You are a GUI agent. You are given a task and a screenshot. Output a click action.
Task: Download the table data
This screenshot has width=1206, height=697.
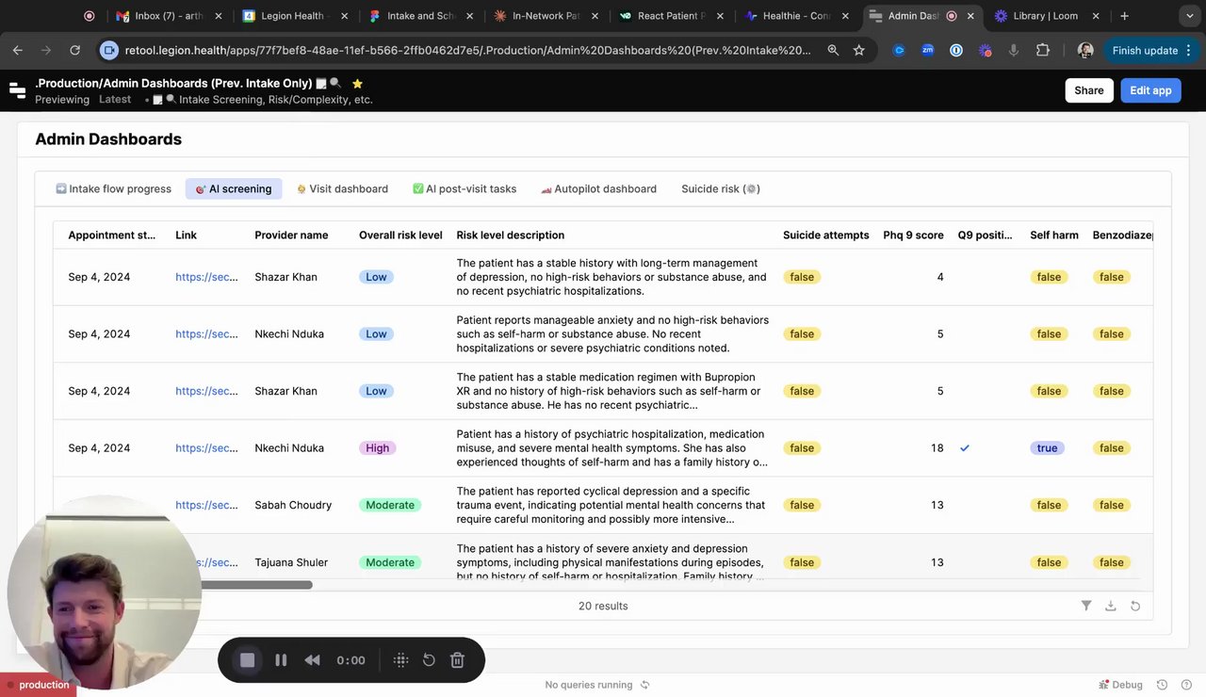(x=1111, y=606)
